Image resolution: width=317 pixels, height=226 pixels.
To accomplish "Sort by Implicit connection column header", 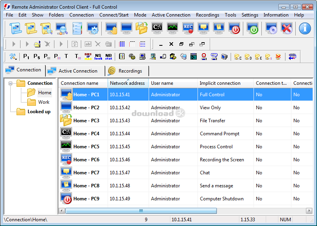I will (225, 83).
